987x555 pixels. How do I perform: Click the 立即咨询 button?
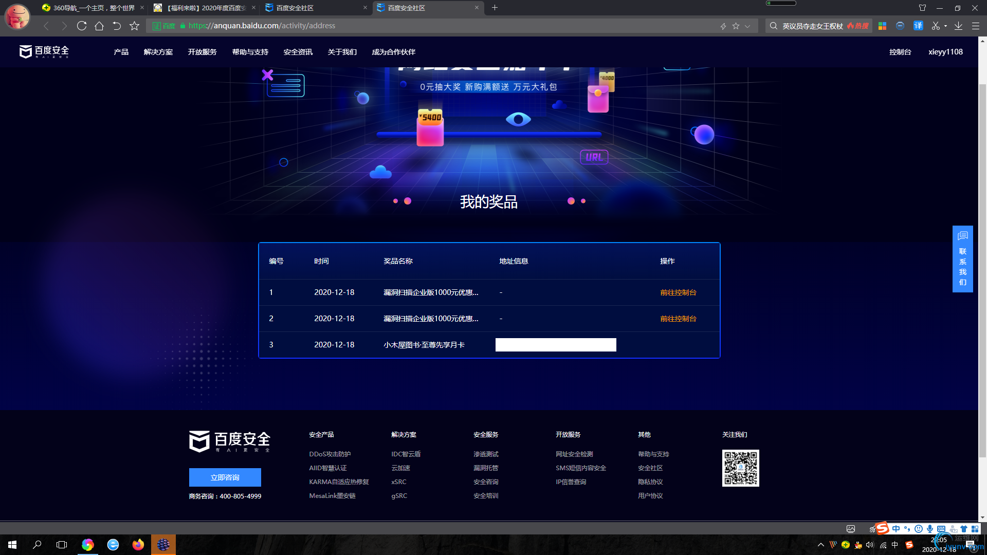click(225, 477)
